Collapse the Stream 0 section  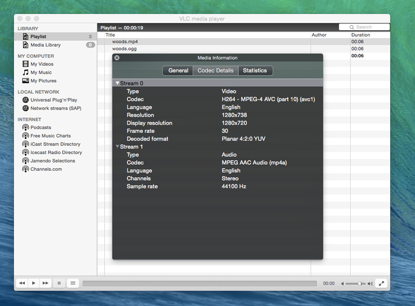click(x=117, y=83)
